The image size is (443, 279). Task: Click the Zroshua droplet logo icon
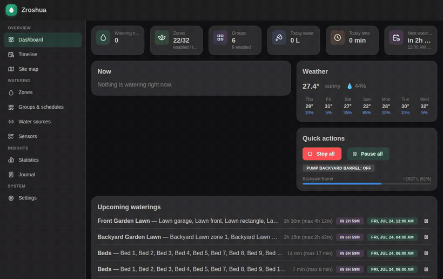pyautogui.click(x=11, y=10)
